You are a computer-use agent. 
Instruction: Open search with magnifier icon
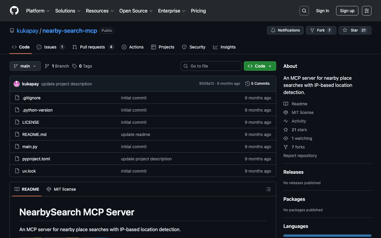click(x=304, y=11)
